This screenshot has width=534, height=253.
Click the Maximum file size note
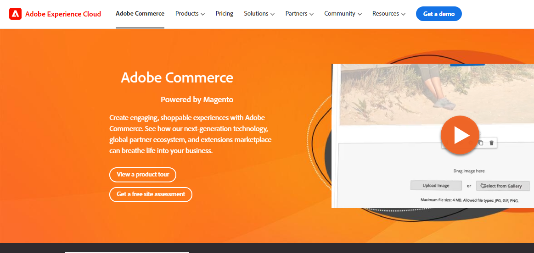[470, 201]
